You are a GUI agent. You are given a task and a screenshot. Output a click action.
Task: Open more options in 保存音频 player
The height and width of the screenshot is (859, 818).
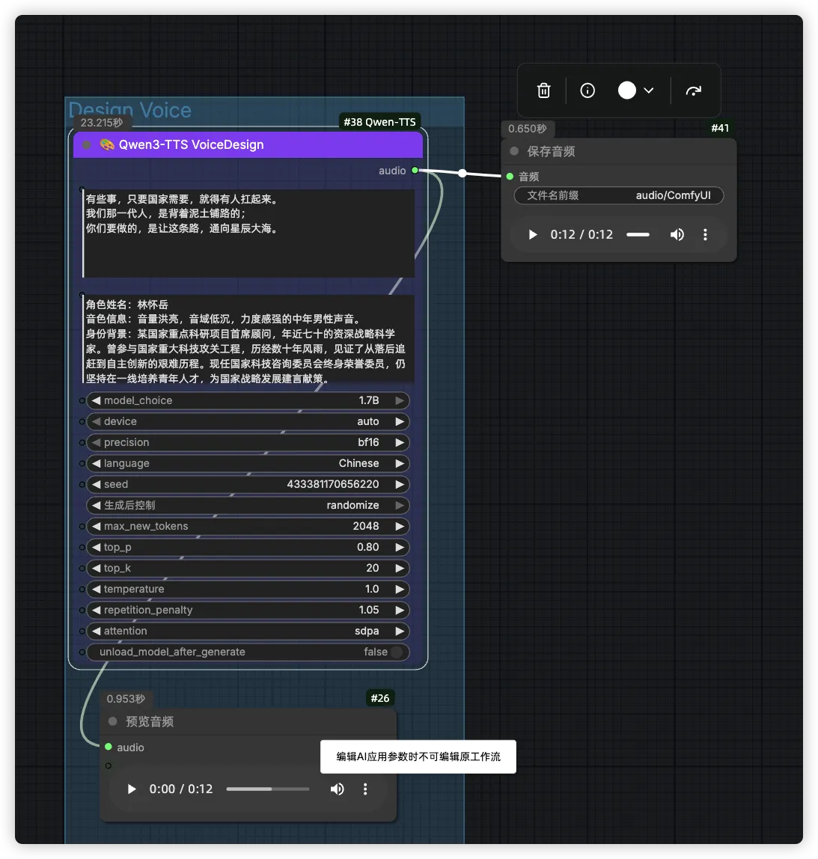[705, 234]
